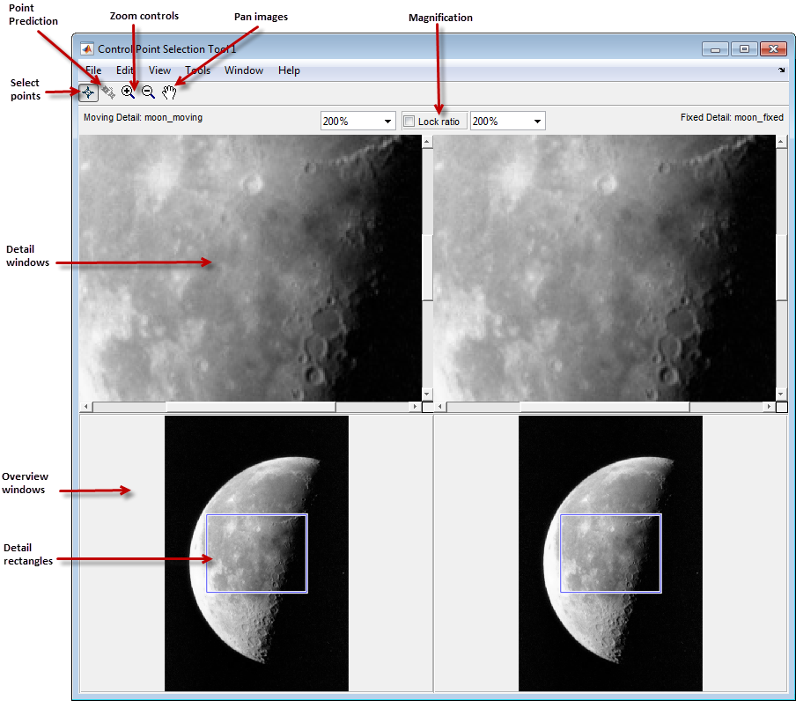Click down arrow of moving detail vertical scrollbar
796x701 pixels.
427,395
